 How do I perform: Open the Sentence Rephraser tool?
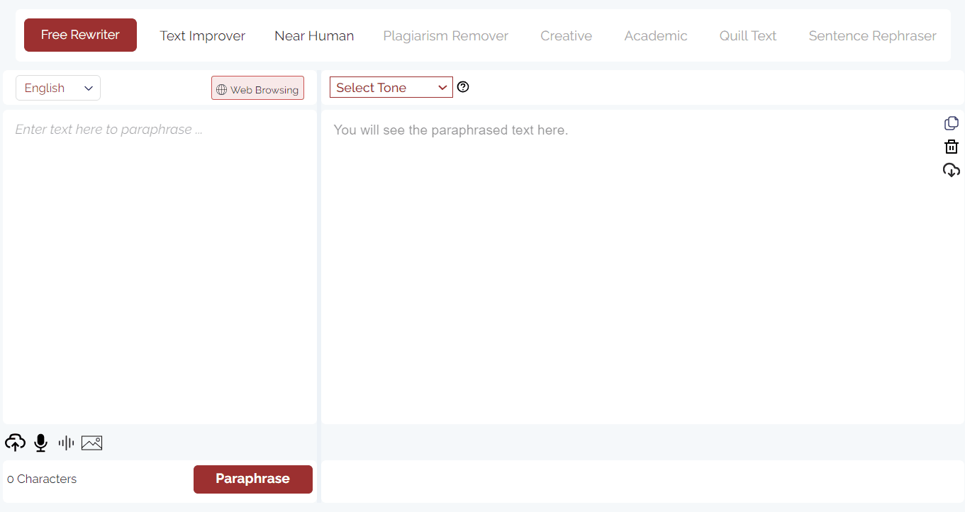pos(872,35)
